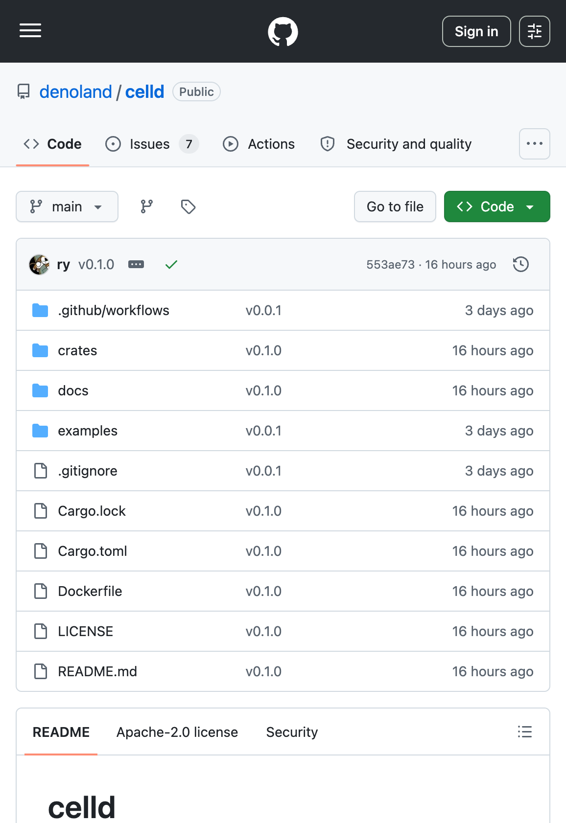Open the .gitignore file
This screenshot has height=823, width=566.
tap(88, 471)
